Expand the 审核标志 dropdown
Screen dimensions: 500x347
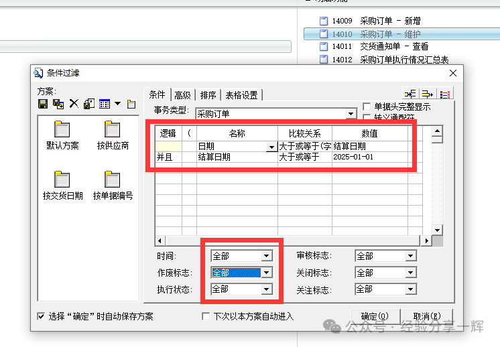coord(411,256)
